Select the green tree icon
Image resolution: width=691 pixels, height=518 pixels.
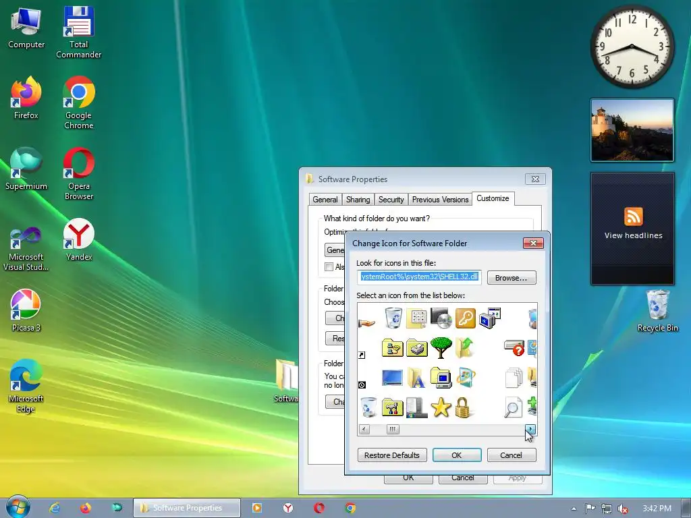[441, 347]
